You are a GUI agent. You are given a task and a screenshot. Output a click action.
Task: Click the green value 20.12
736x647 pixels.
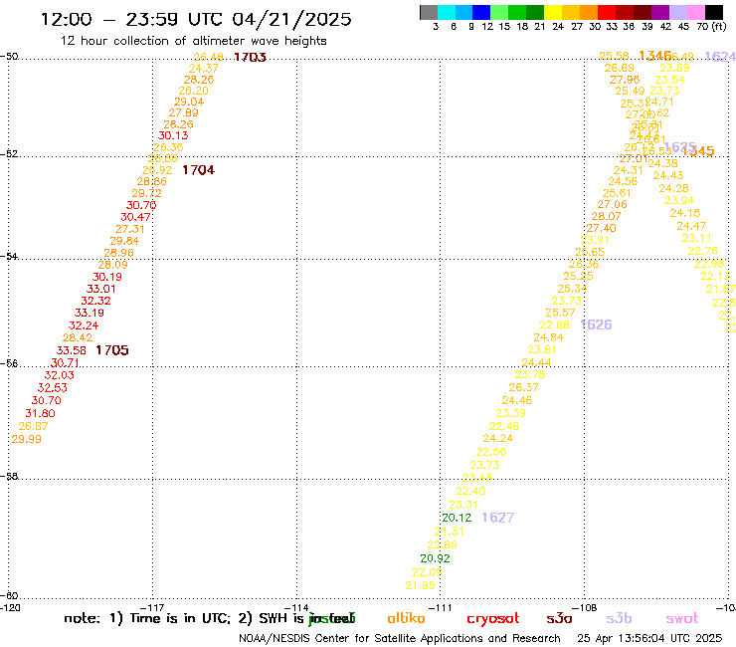point(457,518)
